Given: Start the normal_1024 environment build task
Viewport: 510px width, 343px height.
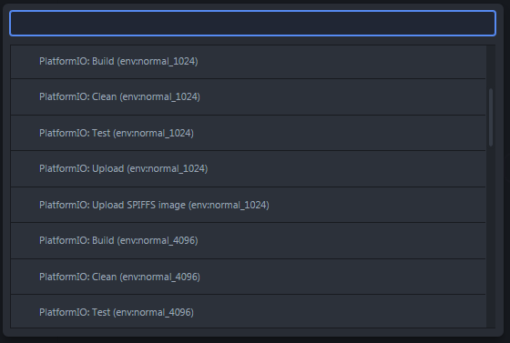Looking at the screenshot, I should click(x=248, y=62).
